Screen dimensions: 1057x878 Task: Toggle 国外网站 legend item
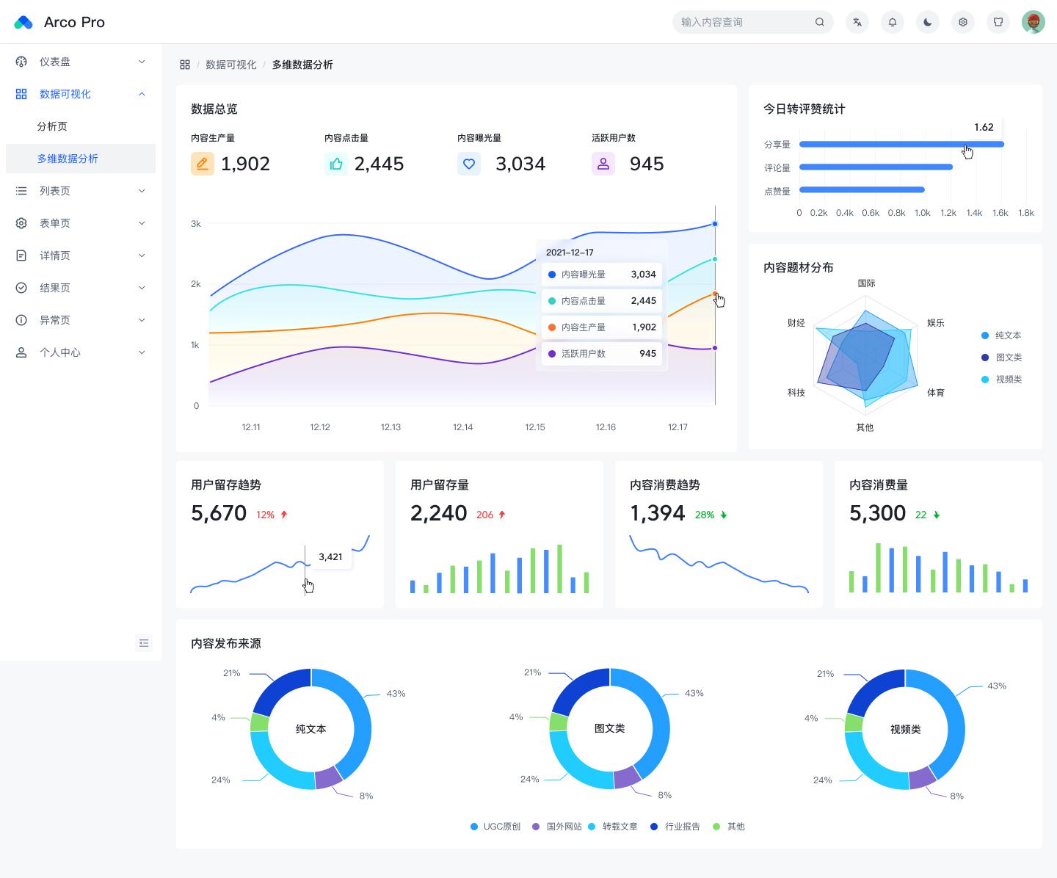coord(557,827)
